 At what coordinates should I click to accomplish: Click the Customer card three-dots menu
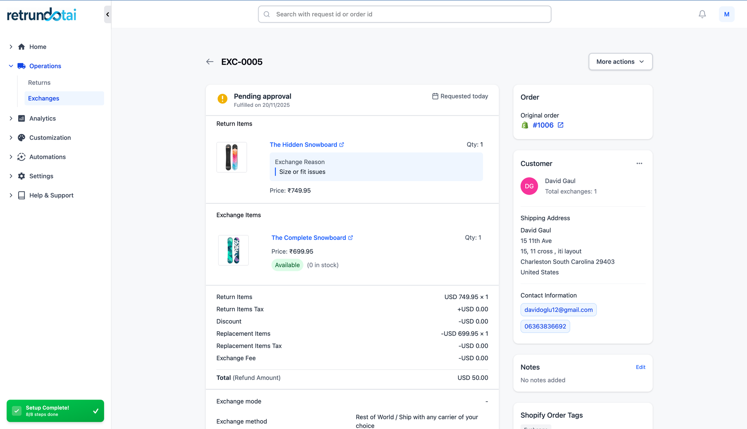pos(639,163)
